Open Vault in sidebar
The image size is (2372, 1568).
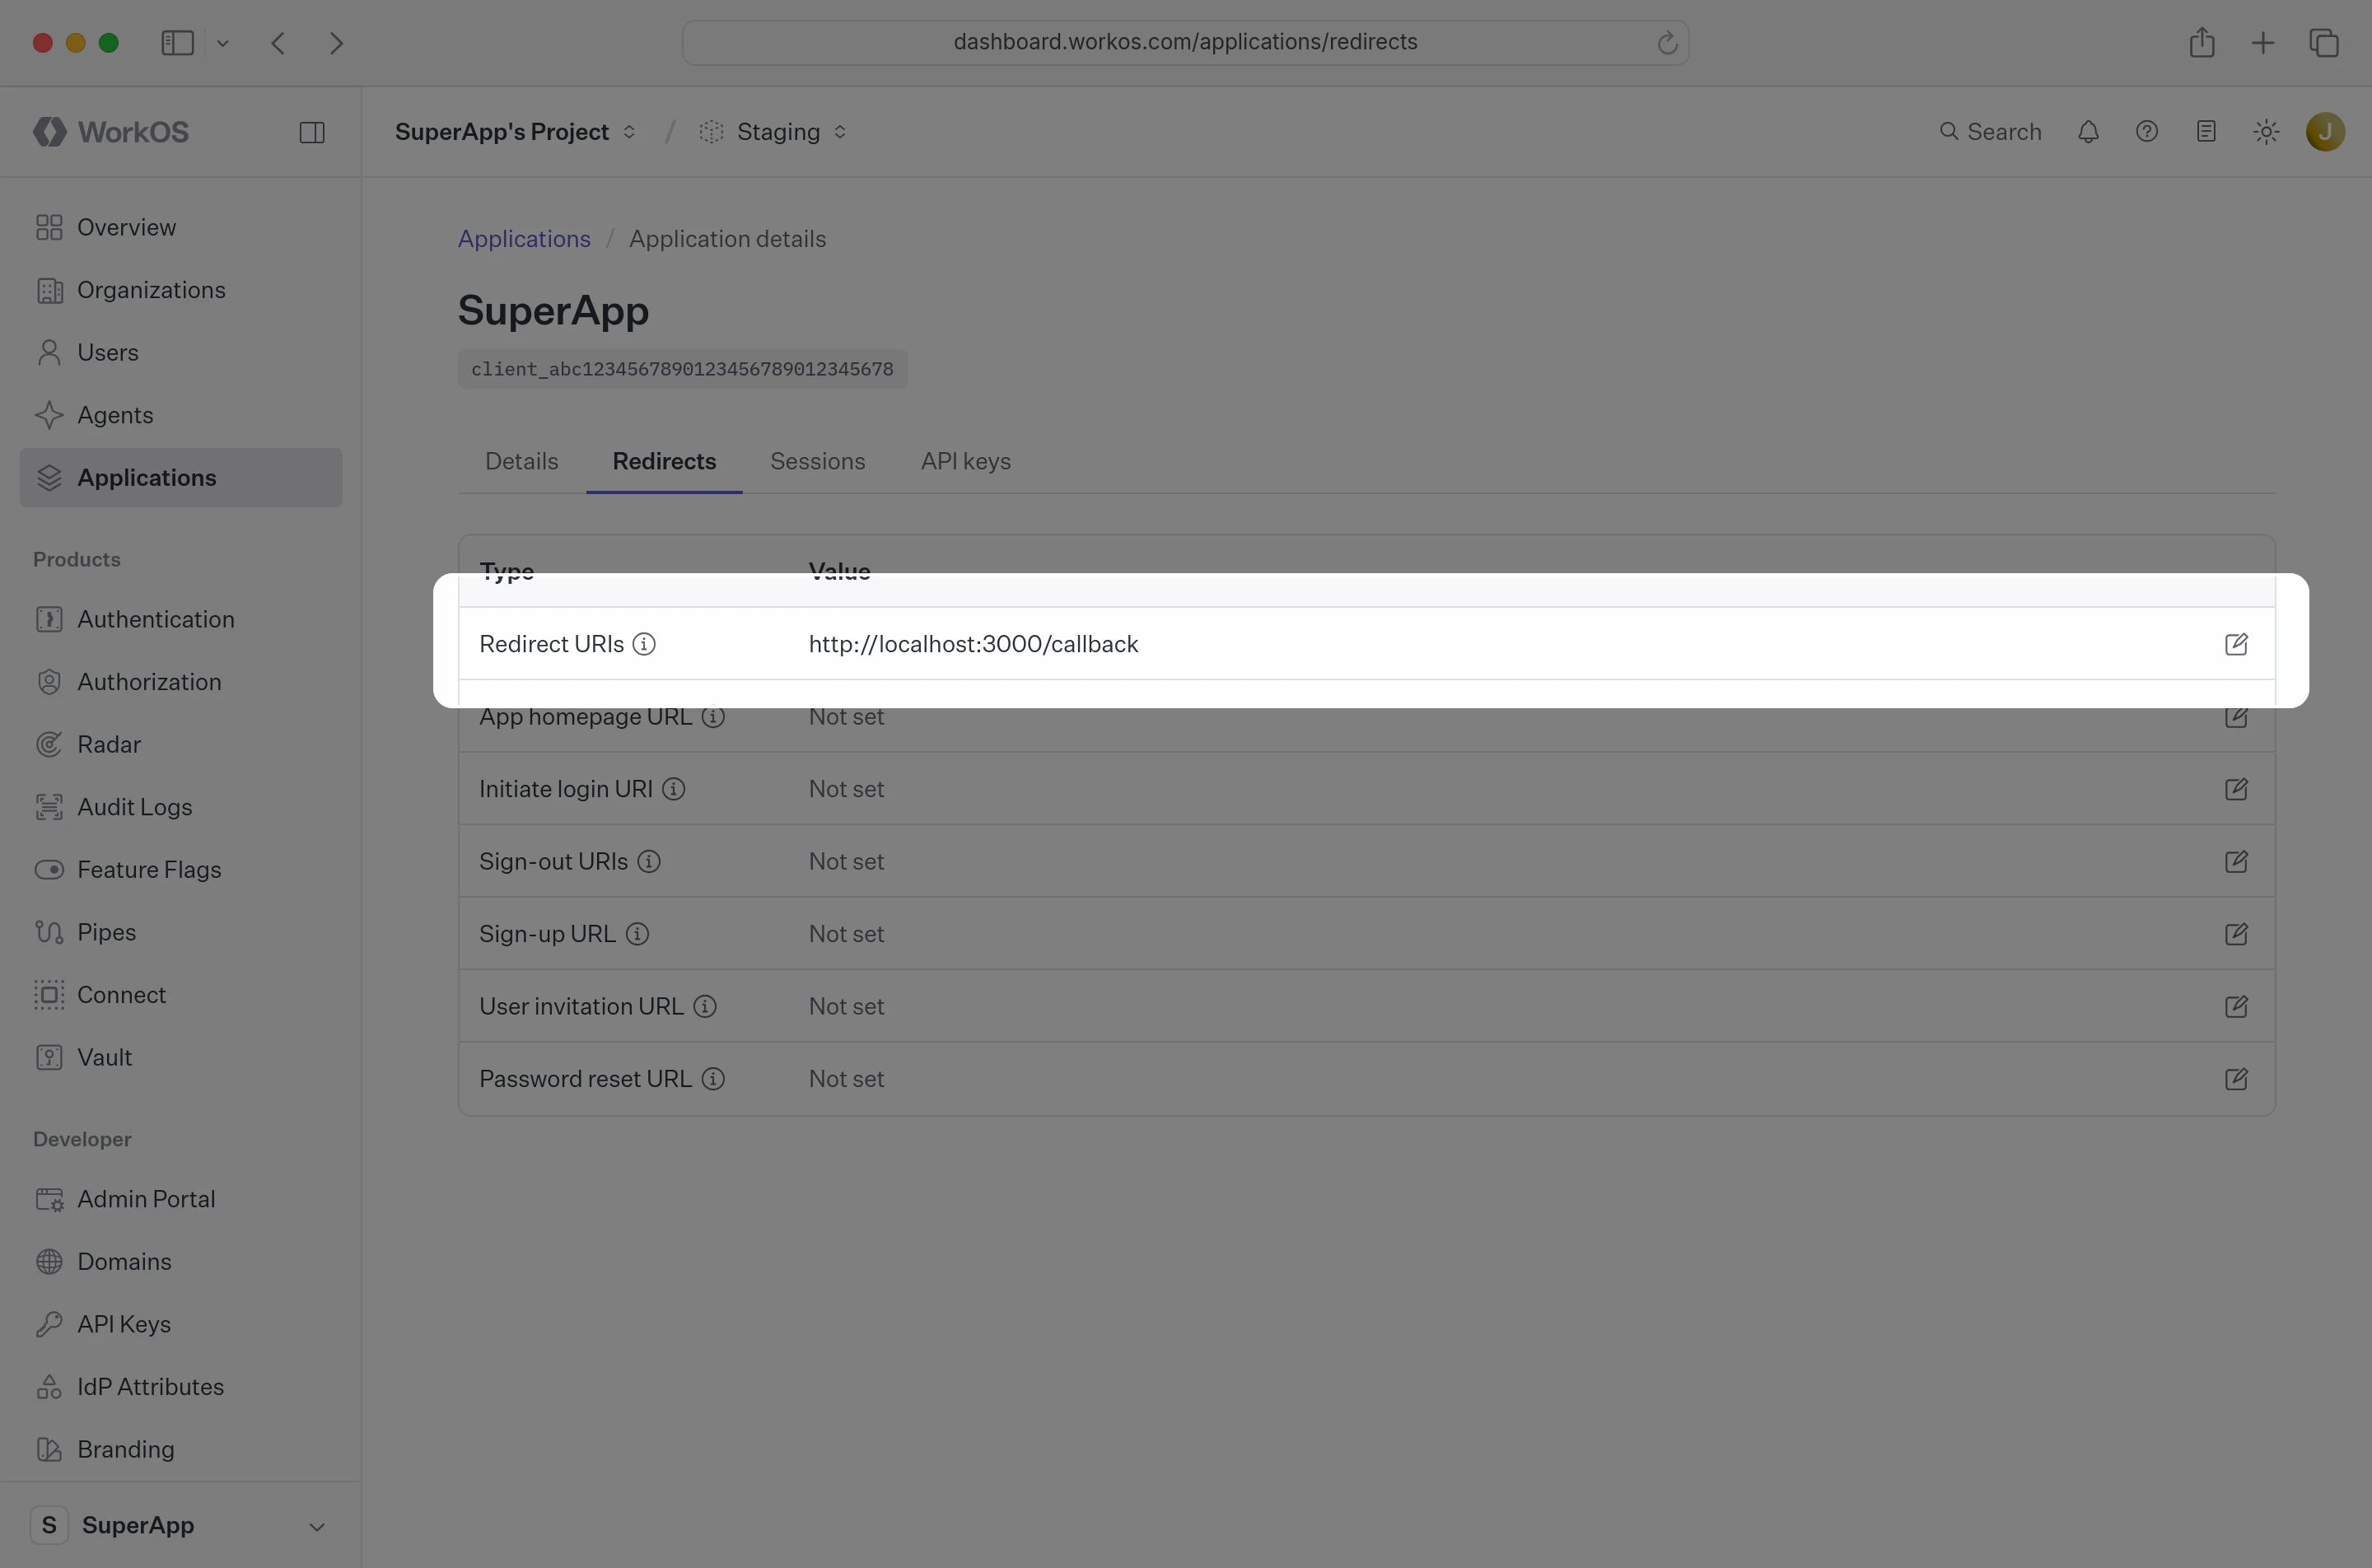point(180,1057)
